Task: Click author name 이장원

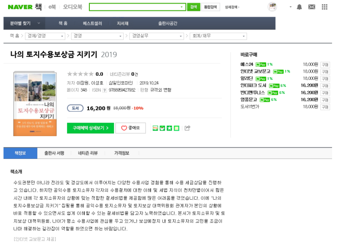Action: [82, 83]
